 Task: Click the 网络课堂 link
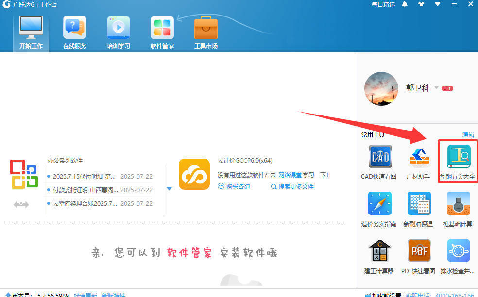tap(290, 175)
